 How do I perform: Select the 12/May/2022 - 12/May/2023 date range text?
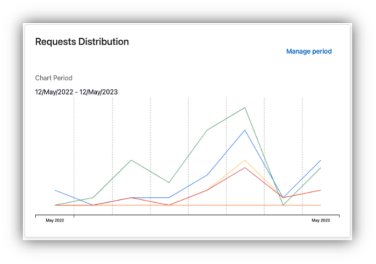pyautogui.click(x=76, y=92)
